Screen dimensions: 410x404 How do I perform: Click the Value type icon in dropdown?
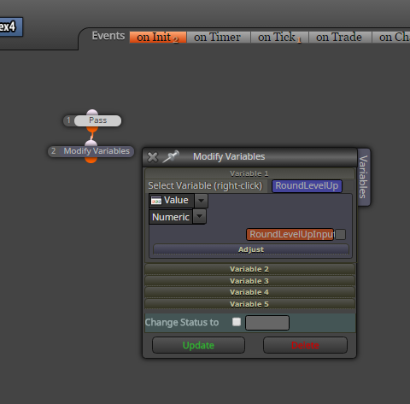(x=156, y=201)
